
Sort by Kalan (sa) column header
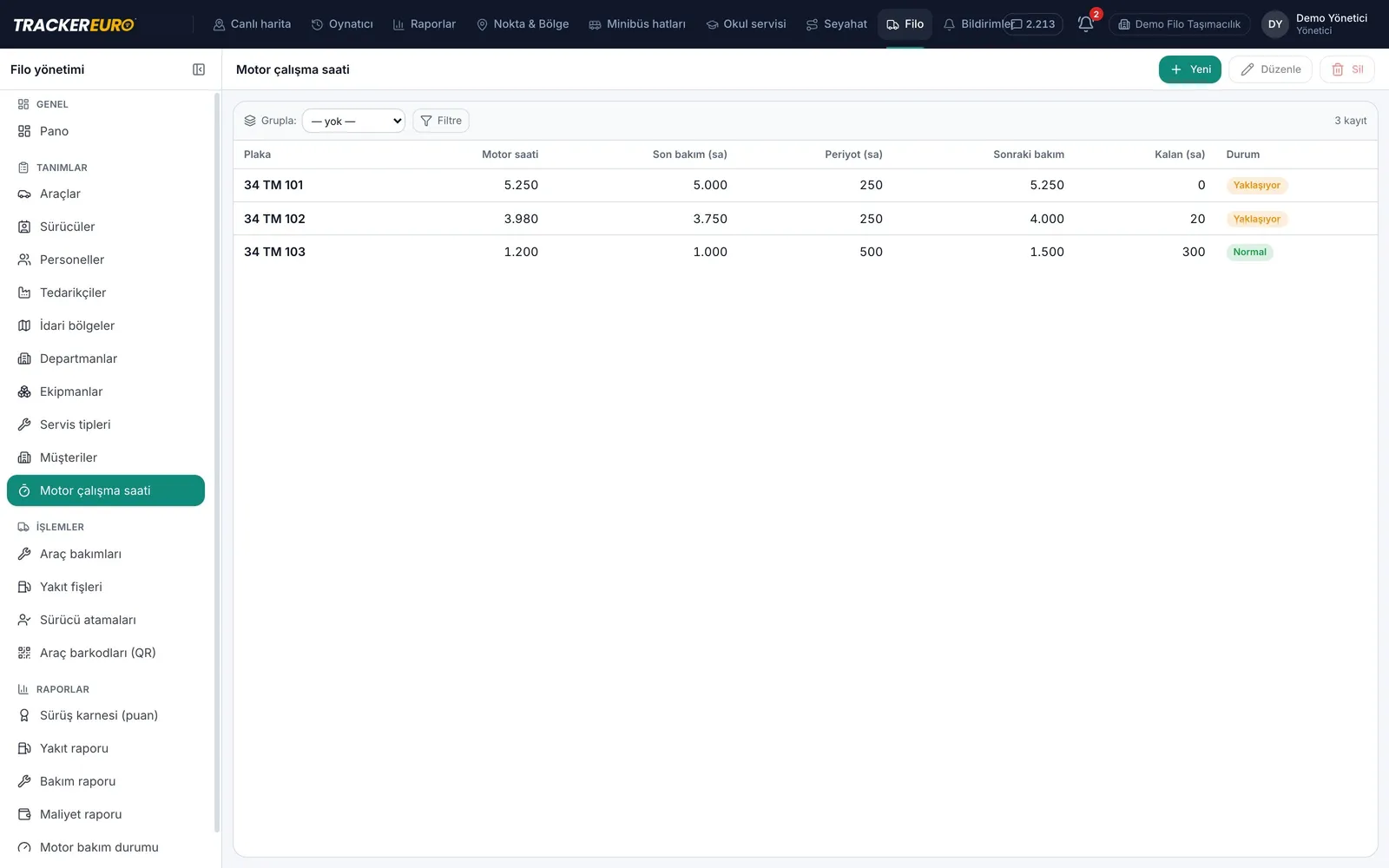[1180, 155]
